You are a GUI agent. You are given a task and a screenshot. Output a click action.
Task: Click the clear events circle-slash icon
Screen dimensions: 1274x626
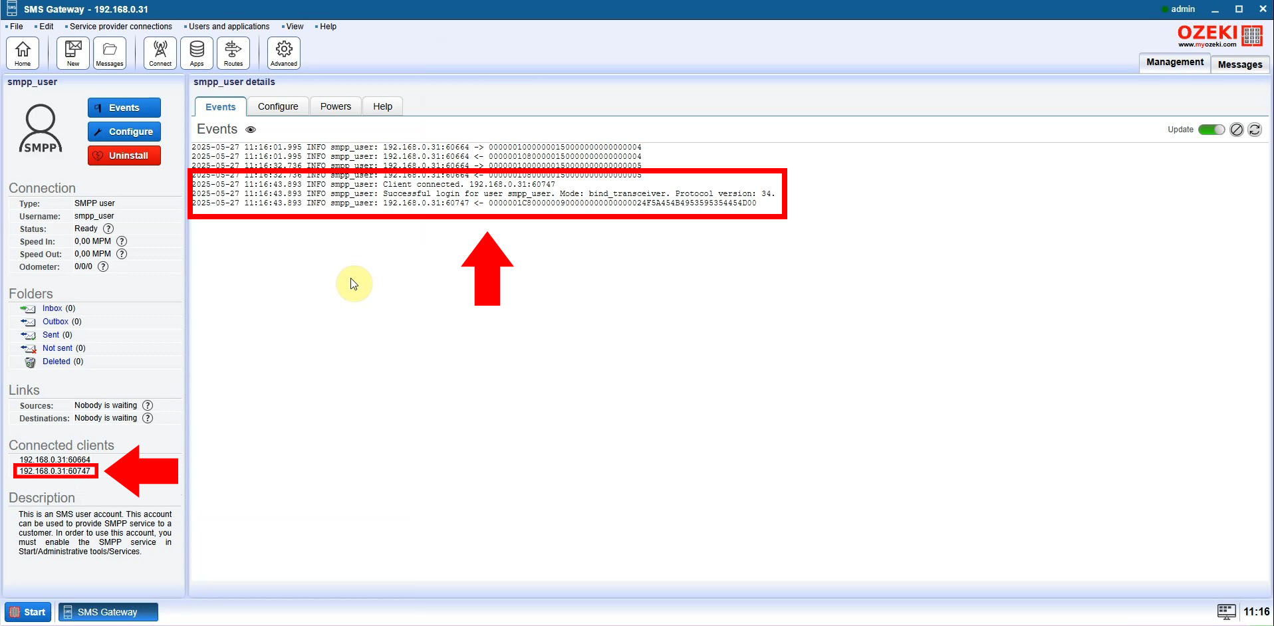(x=1237, y=130)
